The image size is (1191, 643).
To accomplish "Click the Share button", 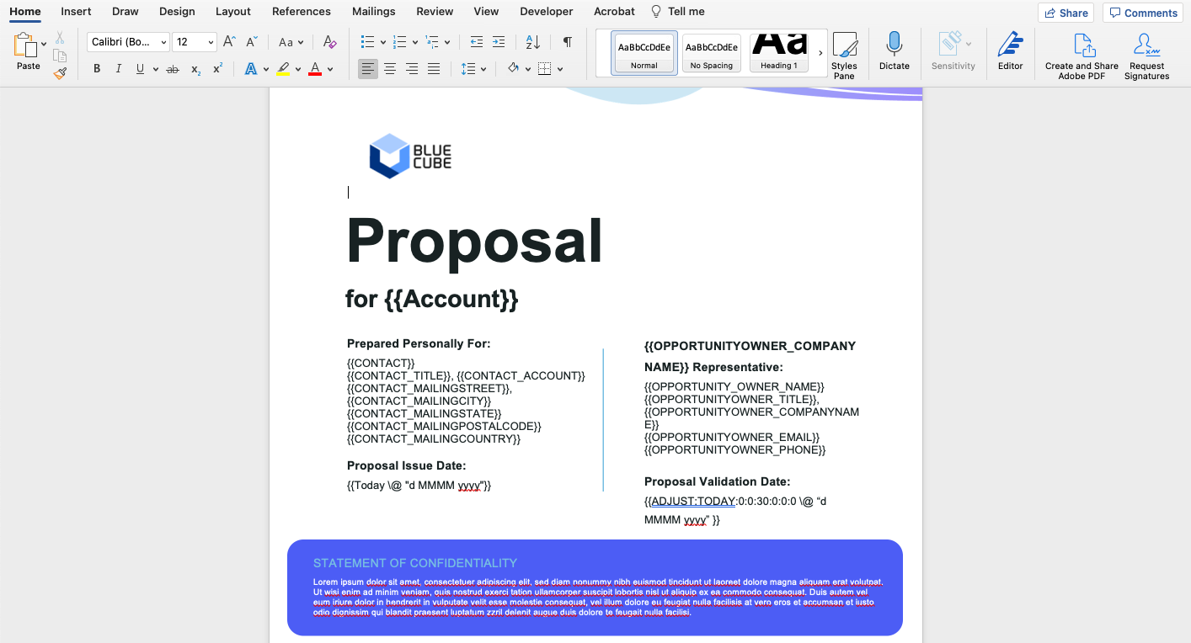I will (x=1065, y=13).
